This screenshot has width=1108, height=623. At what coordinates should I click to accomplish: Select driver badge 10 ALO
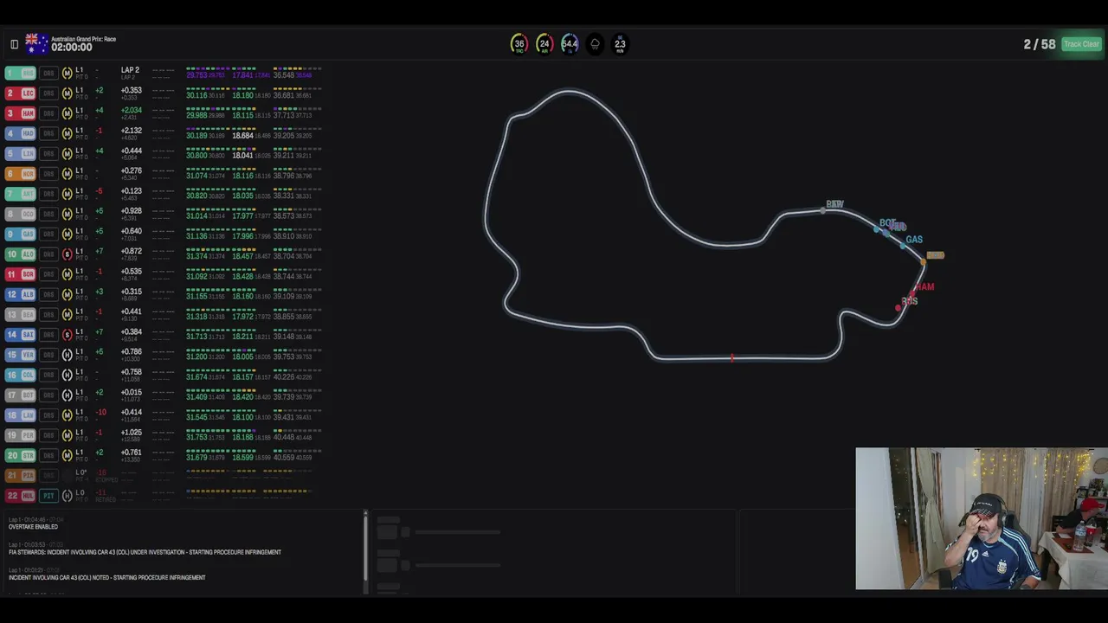pyautogui.click(x=21, y=254)
